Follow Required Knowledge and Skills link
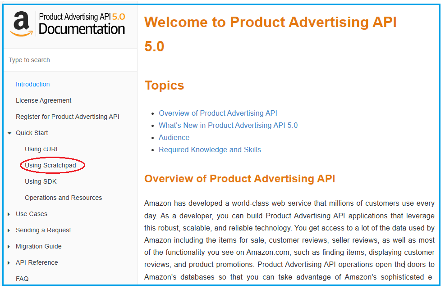 [x=210, y=149]
